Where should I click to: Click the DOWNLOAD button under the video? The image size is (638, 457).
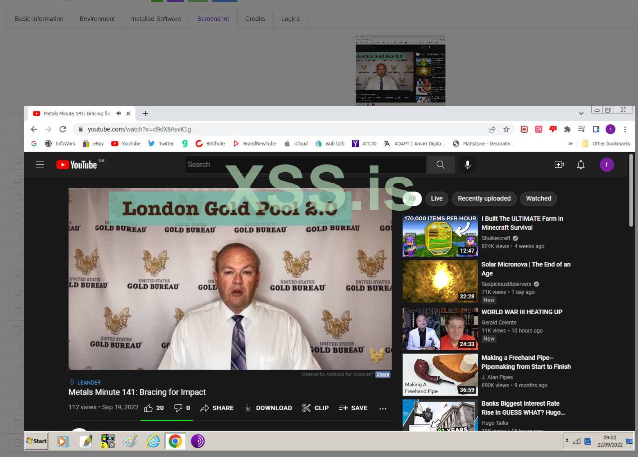(x=268, y=408)
